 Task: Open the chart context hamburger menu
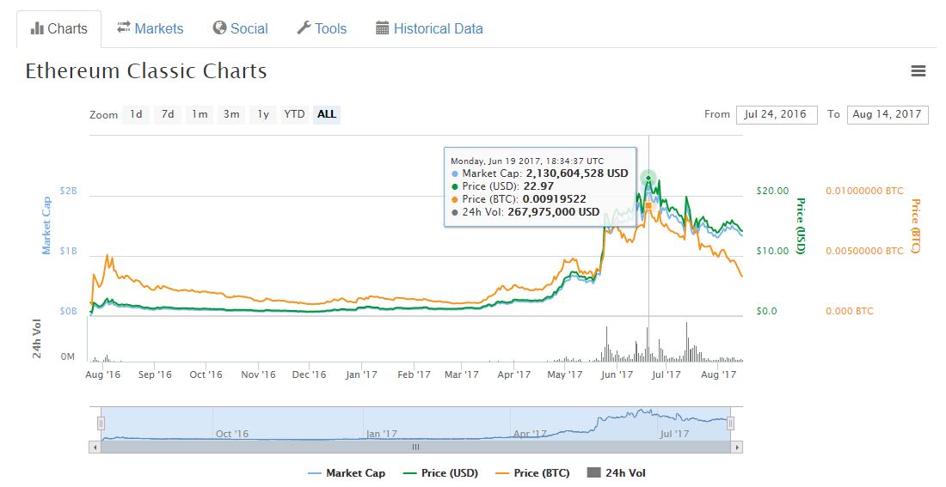tap(918, 71)
